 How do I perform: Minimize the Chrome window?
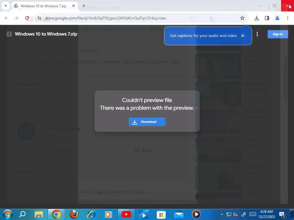pyautogui.click(x=261, y=6)
